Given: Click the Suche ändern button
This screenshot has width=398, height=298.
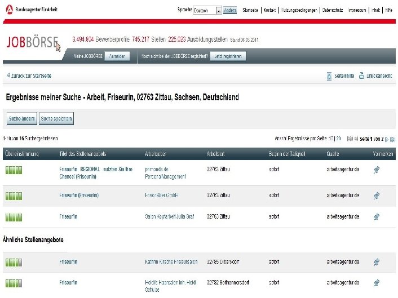Looking at the screenshot, I should (22, 118).
